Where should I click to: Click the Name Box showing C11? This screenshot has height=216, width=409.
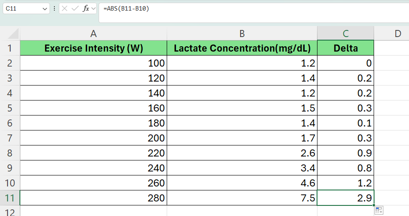coord(22,9)
